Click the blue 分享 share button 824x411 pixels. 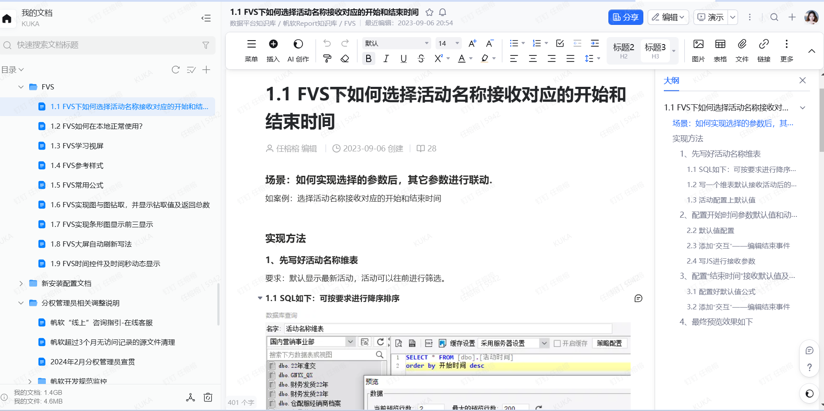(x=625, y=17)
